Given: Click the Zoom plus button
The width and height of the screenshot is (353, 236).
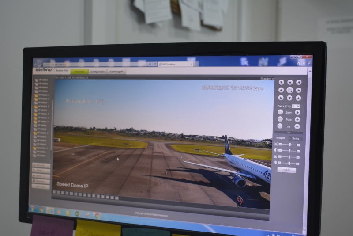Looking at the screenshot, I should point(297,113).
